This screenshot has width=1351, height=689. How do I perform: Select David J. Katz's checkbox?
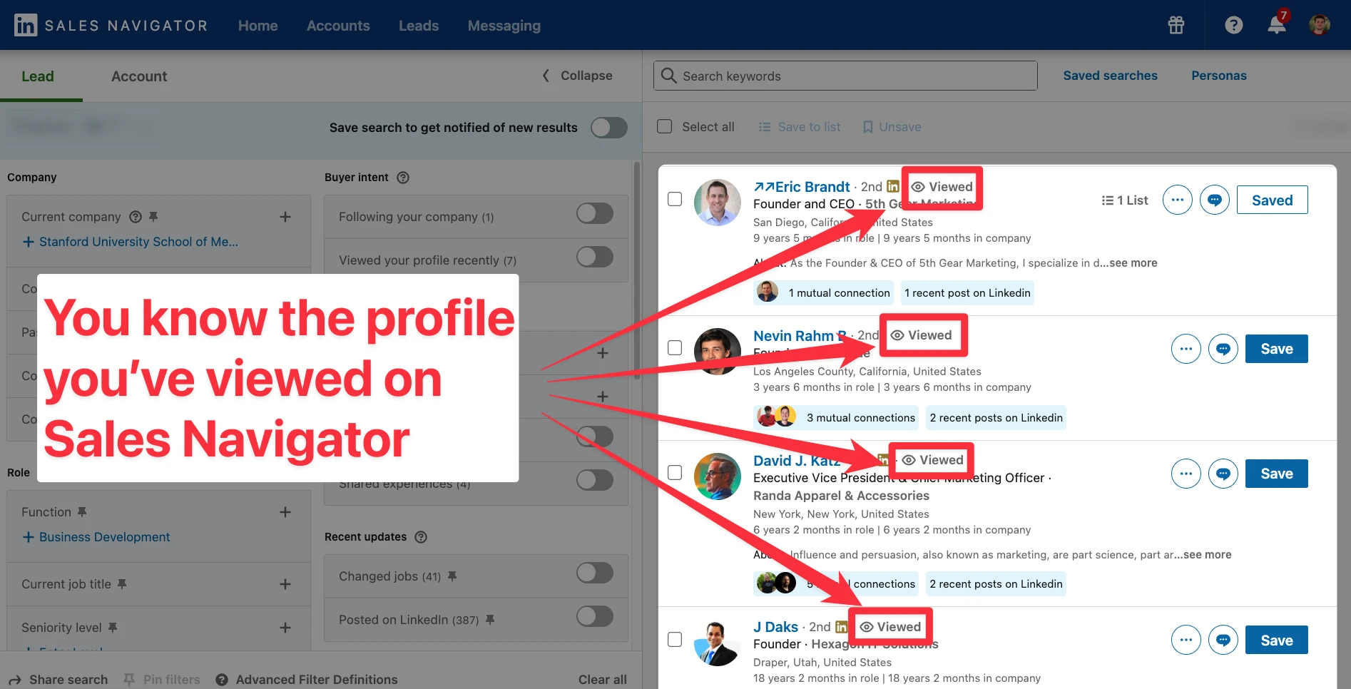(675, 472)
